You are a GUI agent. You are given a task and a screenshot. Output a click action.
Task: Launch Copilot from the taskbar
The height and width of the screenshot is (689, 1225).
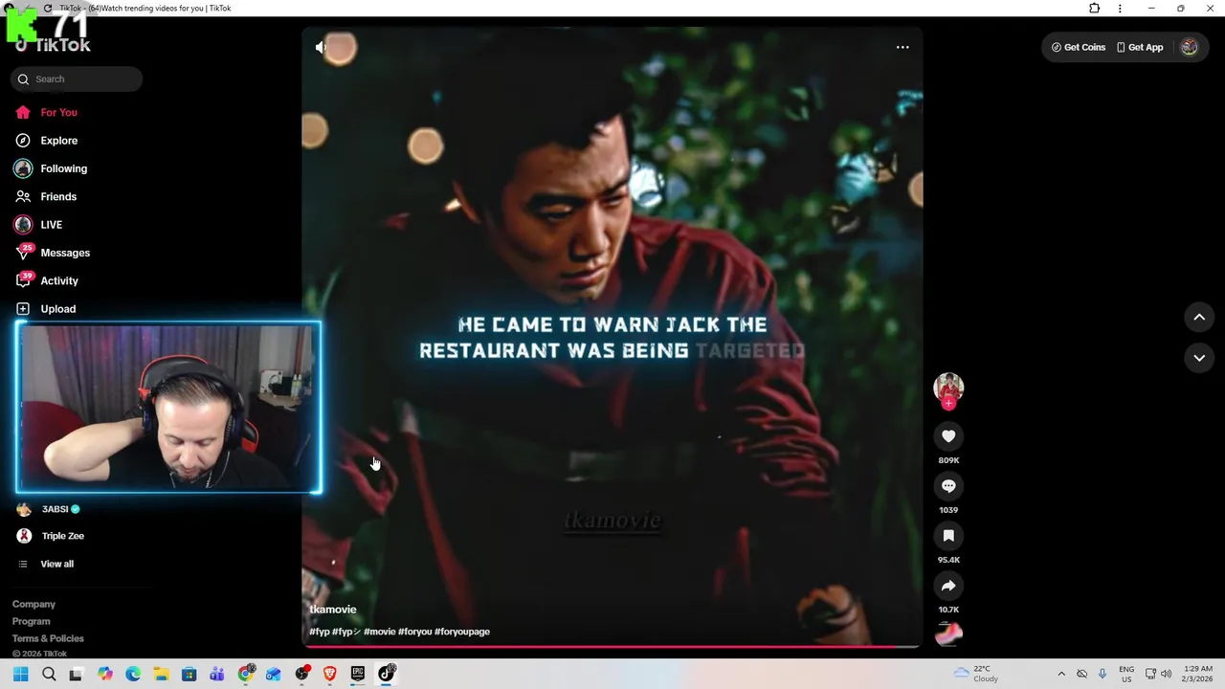coord(105,674)
